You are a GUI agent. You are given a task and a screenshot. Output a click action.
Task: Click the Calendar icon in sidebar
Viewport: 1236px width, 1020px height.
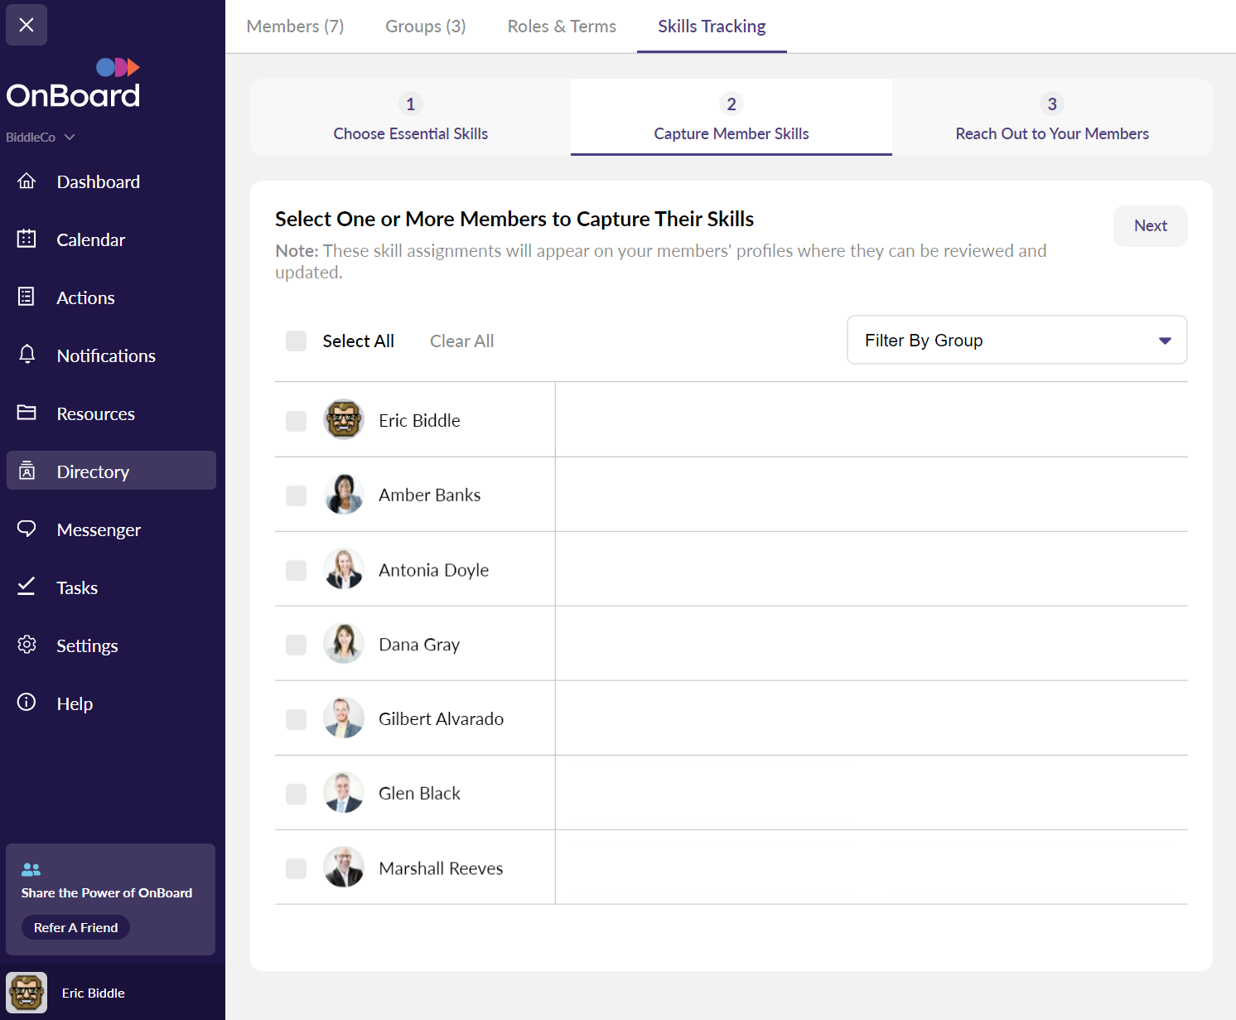click(27, 239)
